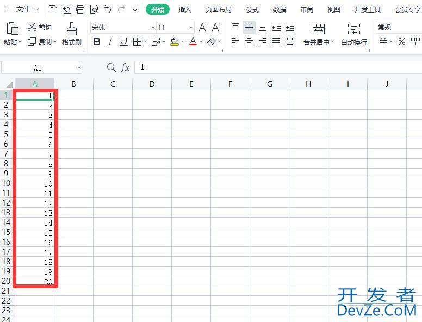Open the 文件 menu
Image resolution: width=422 pixels, height=322 pixels.
pyautogui.click(x=22, y=9)
